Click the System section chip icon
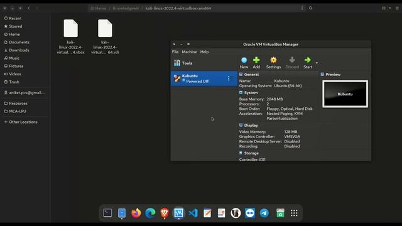 (241, 92)
